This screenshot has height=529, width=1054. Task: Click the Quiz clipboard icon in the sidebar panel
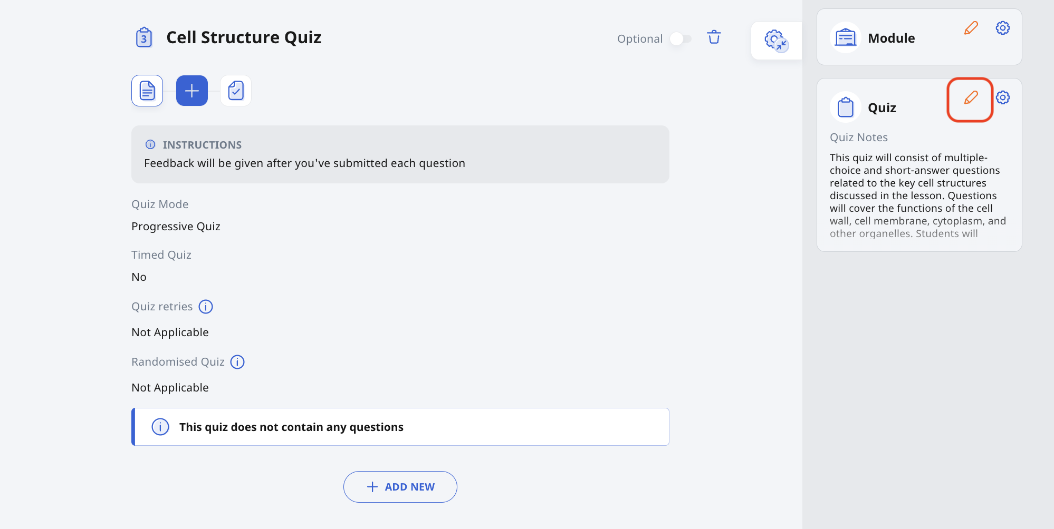[x=845, y=106]
